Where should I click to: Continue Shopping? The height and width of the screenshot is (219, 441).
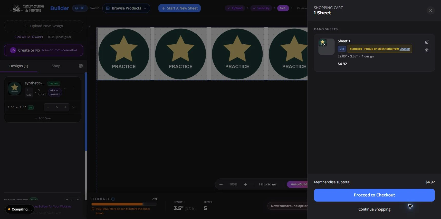point(374,209)
